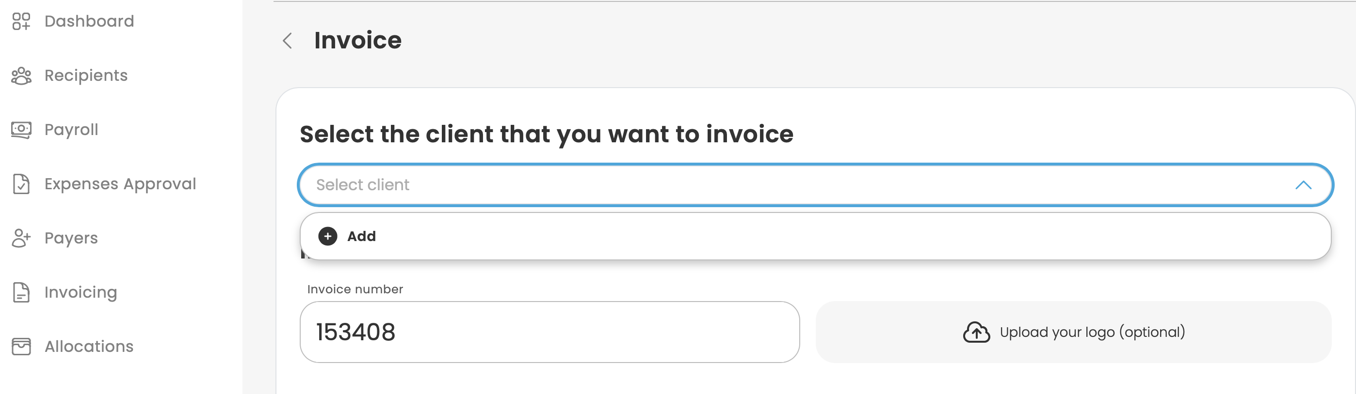Click the Payroll cash icon
1356x394 pixels.
(21, 130)
